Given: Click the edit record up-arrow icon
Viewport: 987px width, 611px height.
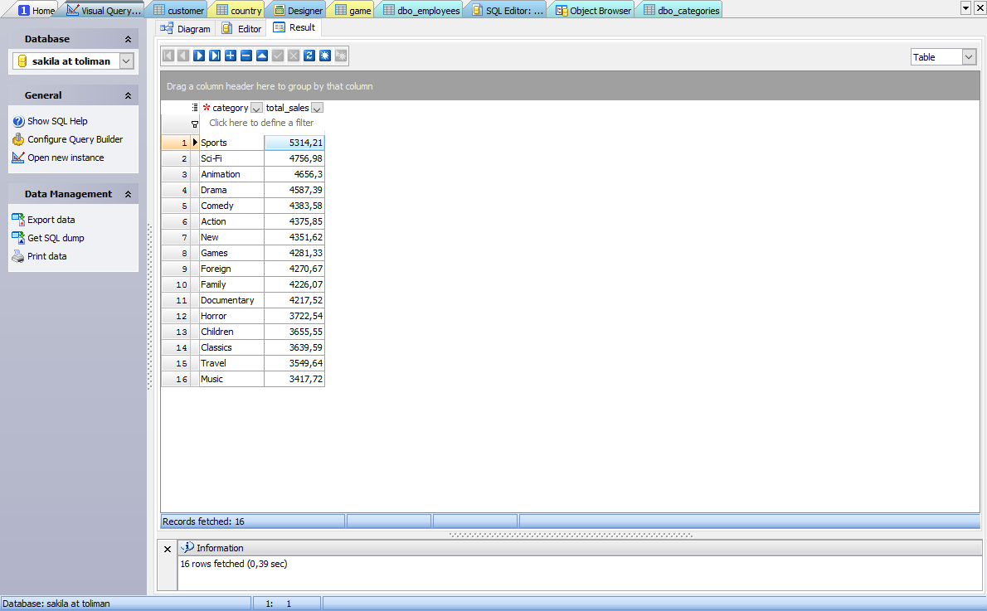Looking at the screenshot, I should coord(262,56).
